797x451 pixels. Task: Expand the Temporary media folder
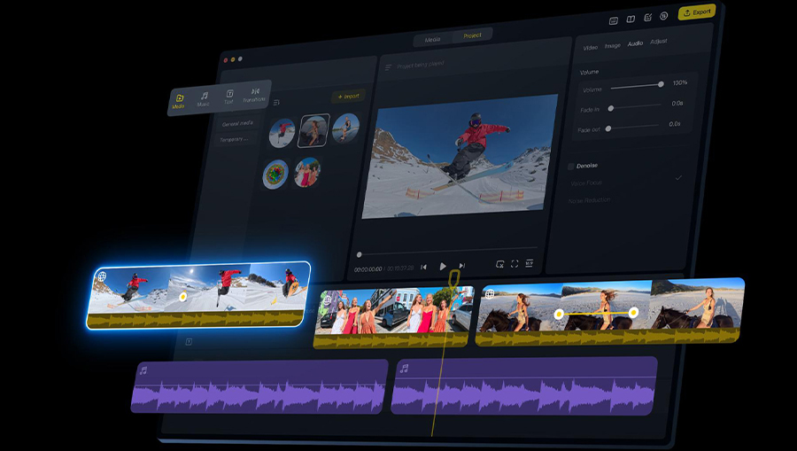235,139
